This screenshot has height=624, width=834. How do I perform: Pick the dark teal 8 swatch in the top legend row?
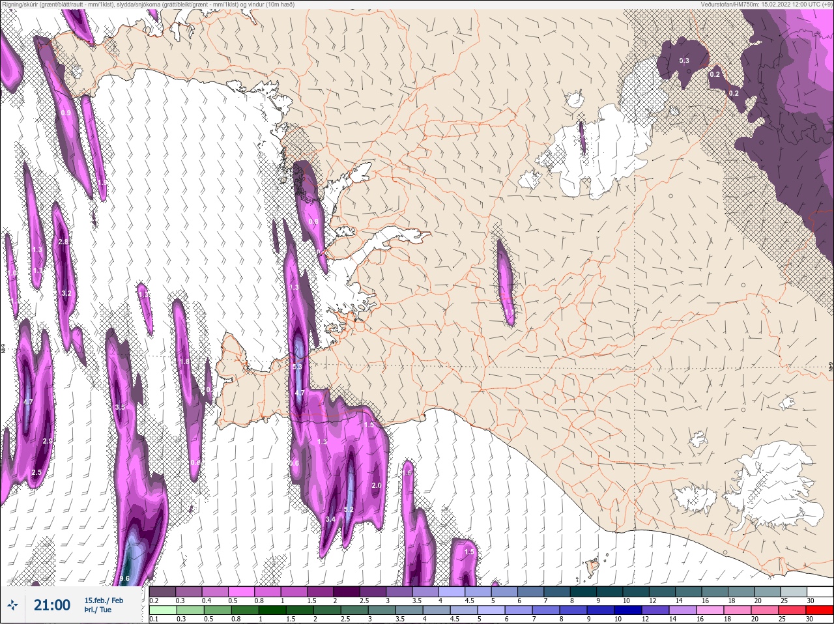click(x=583, y=591)
